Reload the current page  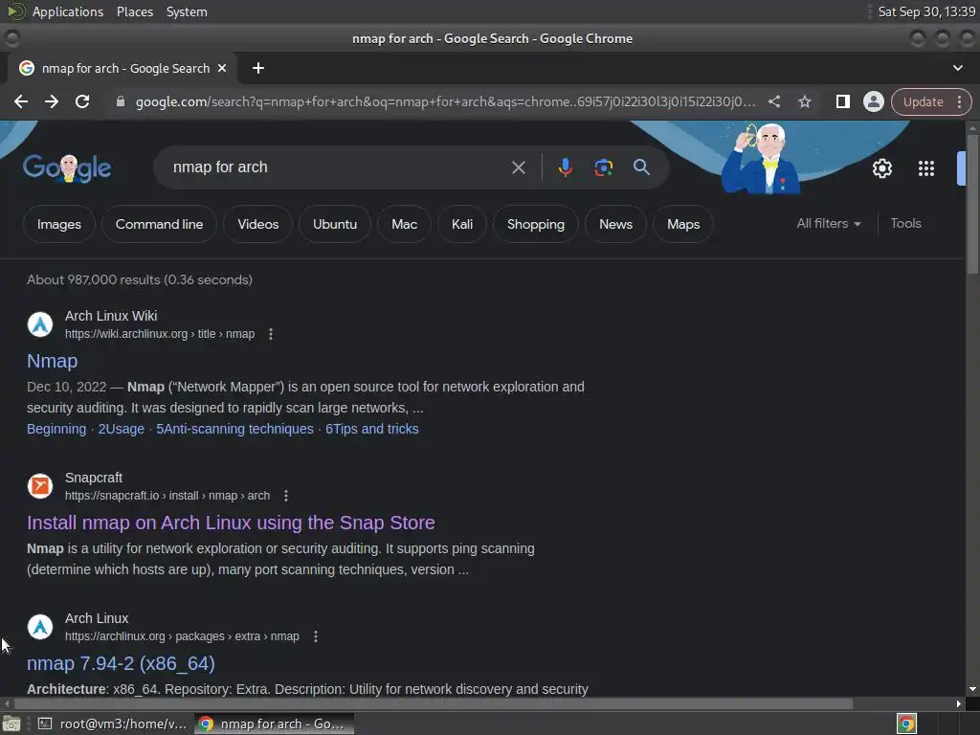coord(82,101)
